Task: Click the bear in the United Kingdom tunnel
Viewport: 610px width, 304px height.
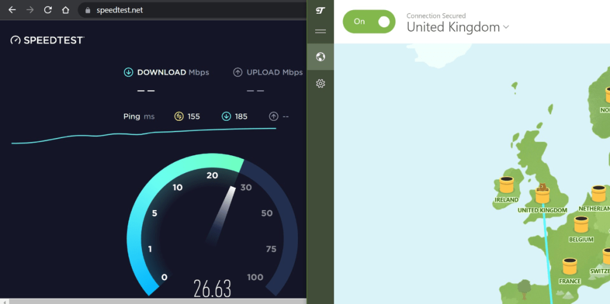Action: pyautogui.click(x=542, y=187)
